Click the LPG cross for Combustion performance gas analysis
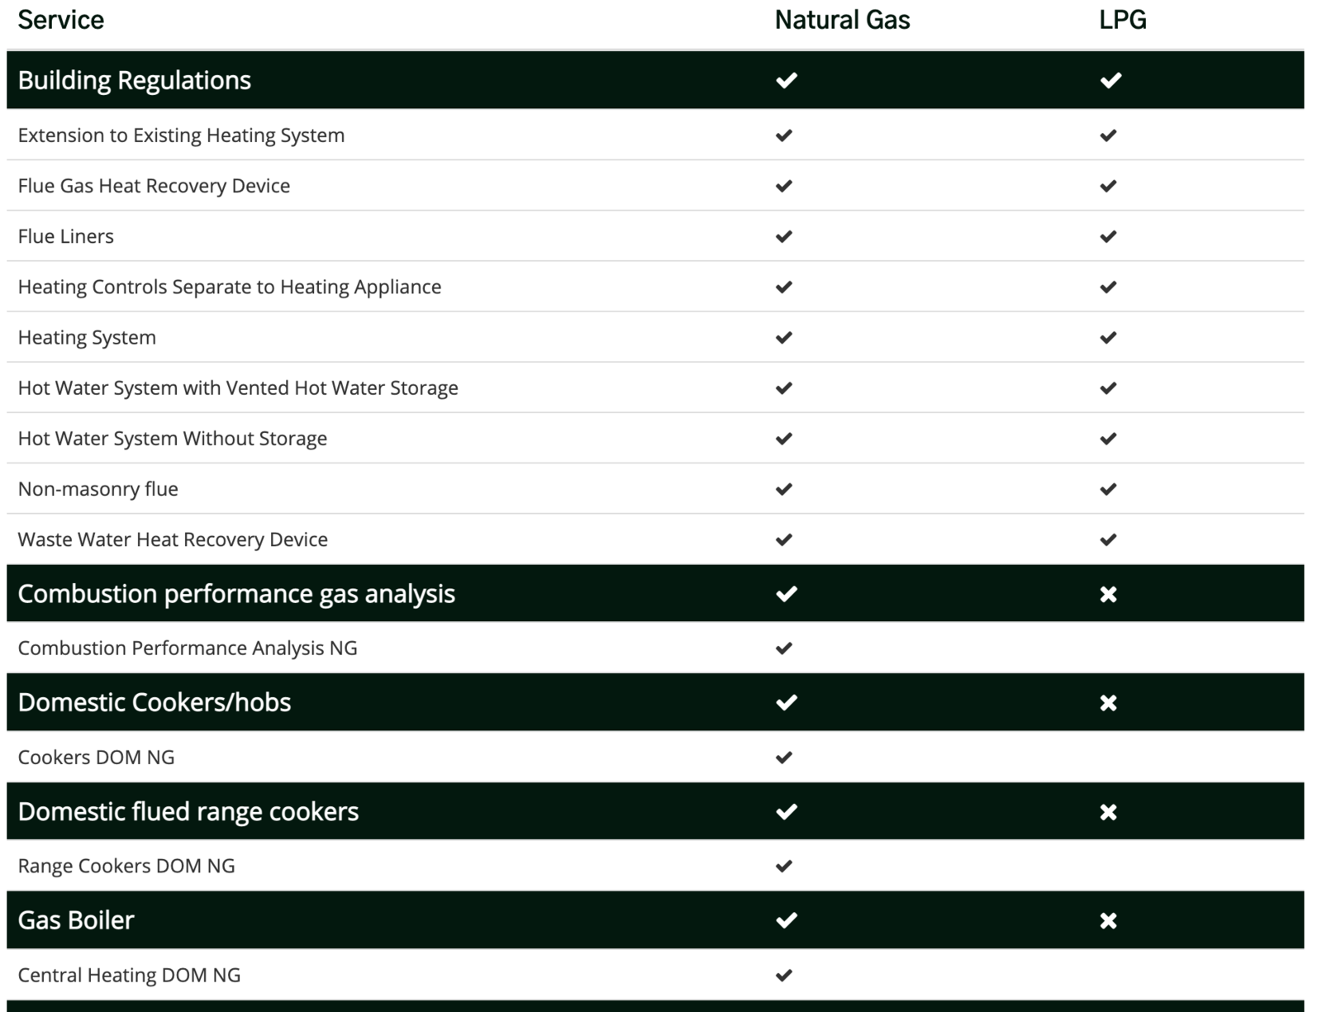Viewport: 1322px width, 1012px height. click(1108, 594)
